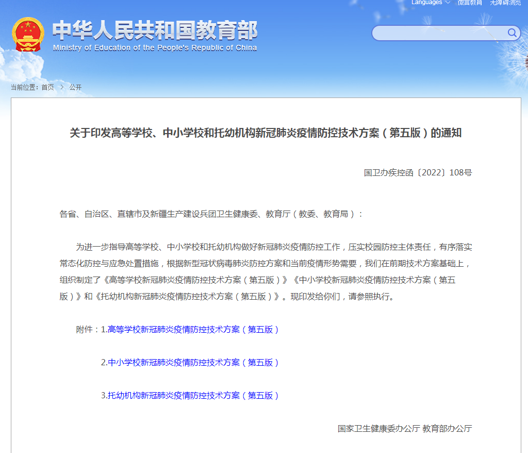528x453 pixels.
Task: Click the Ministry of Education English subtitle
Action: pyautogui.click(x=155, y=48)
